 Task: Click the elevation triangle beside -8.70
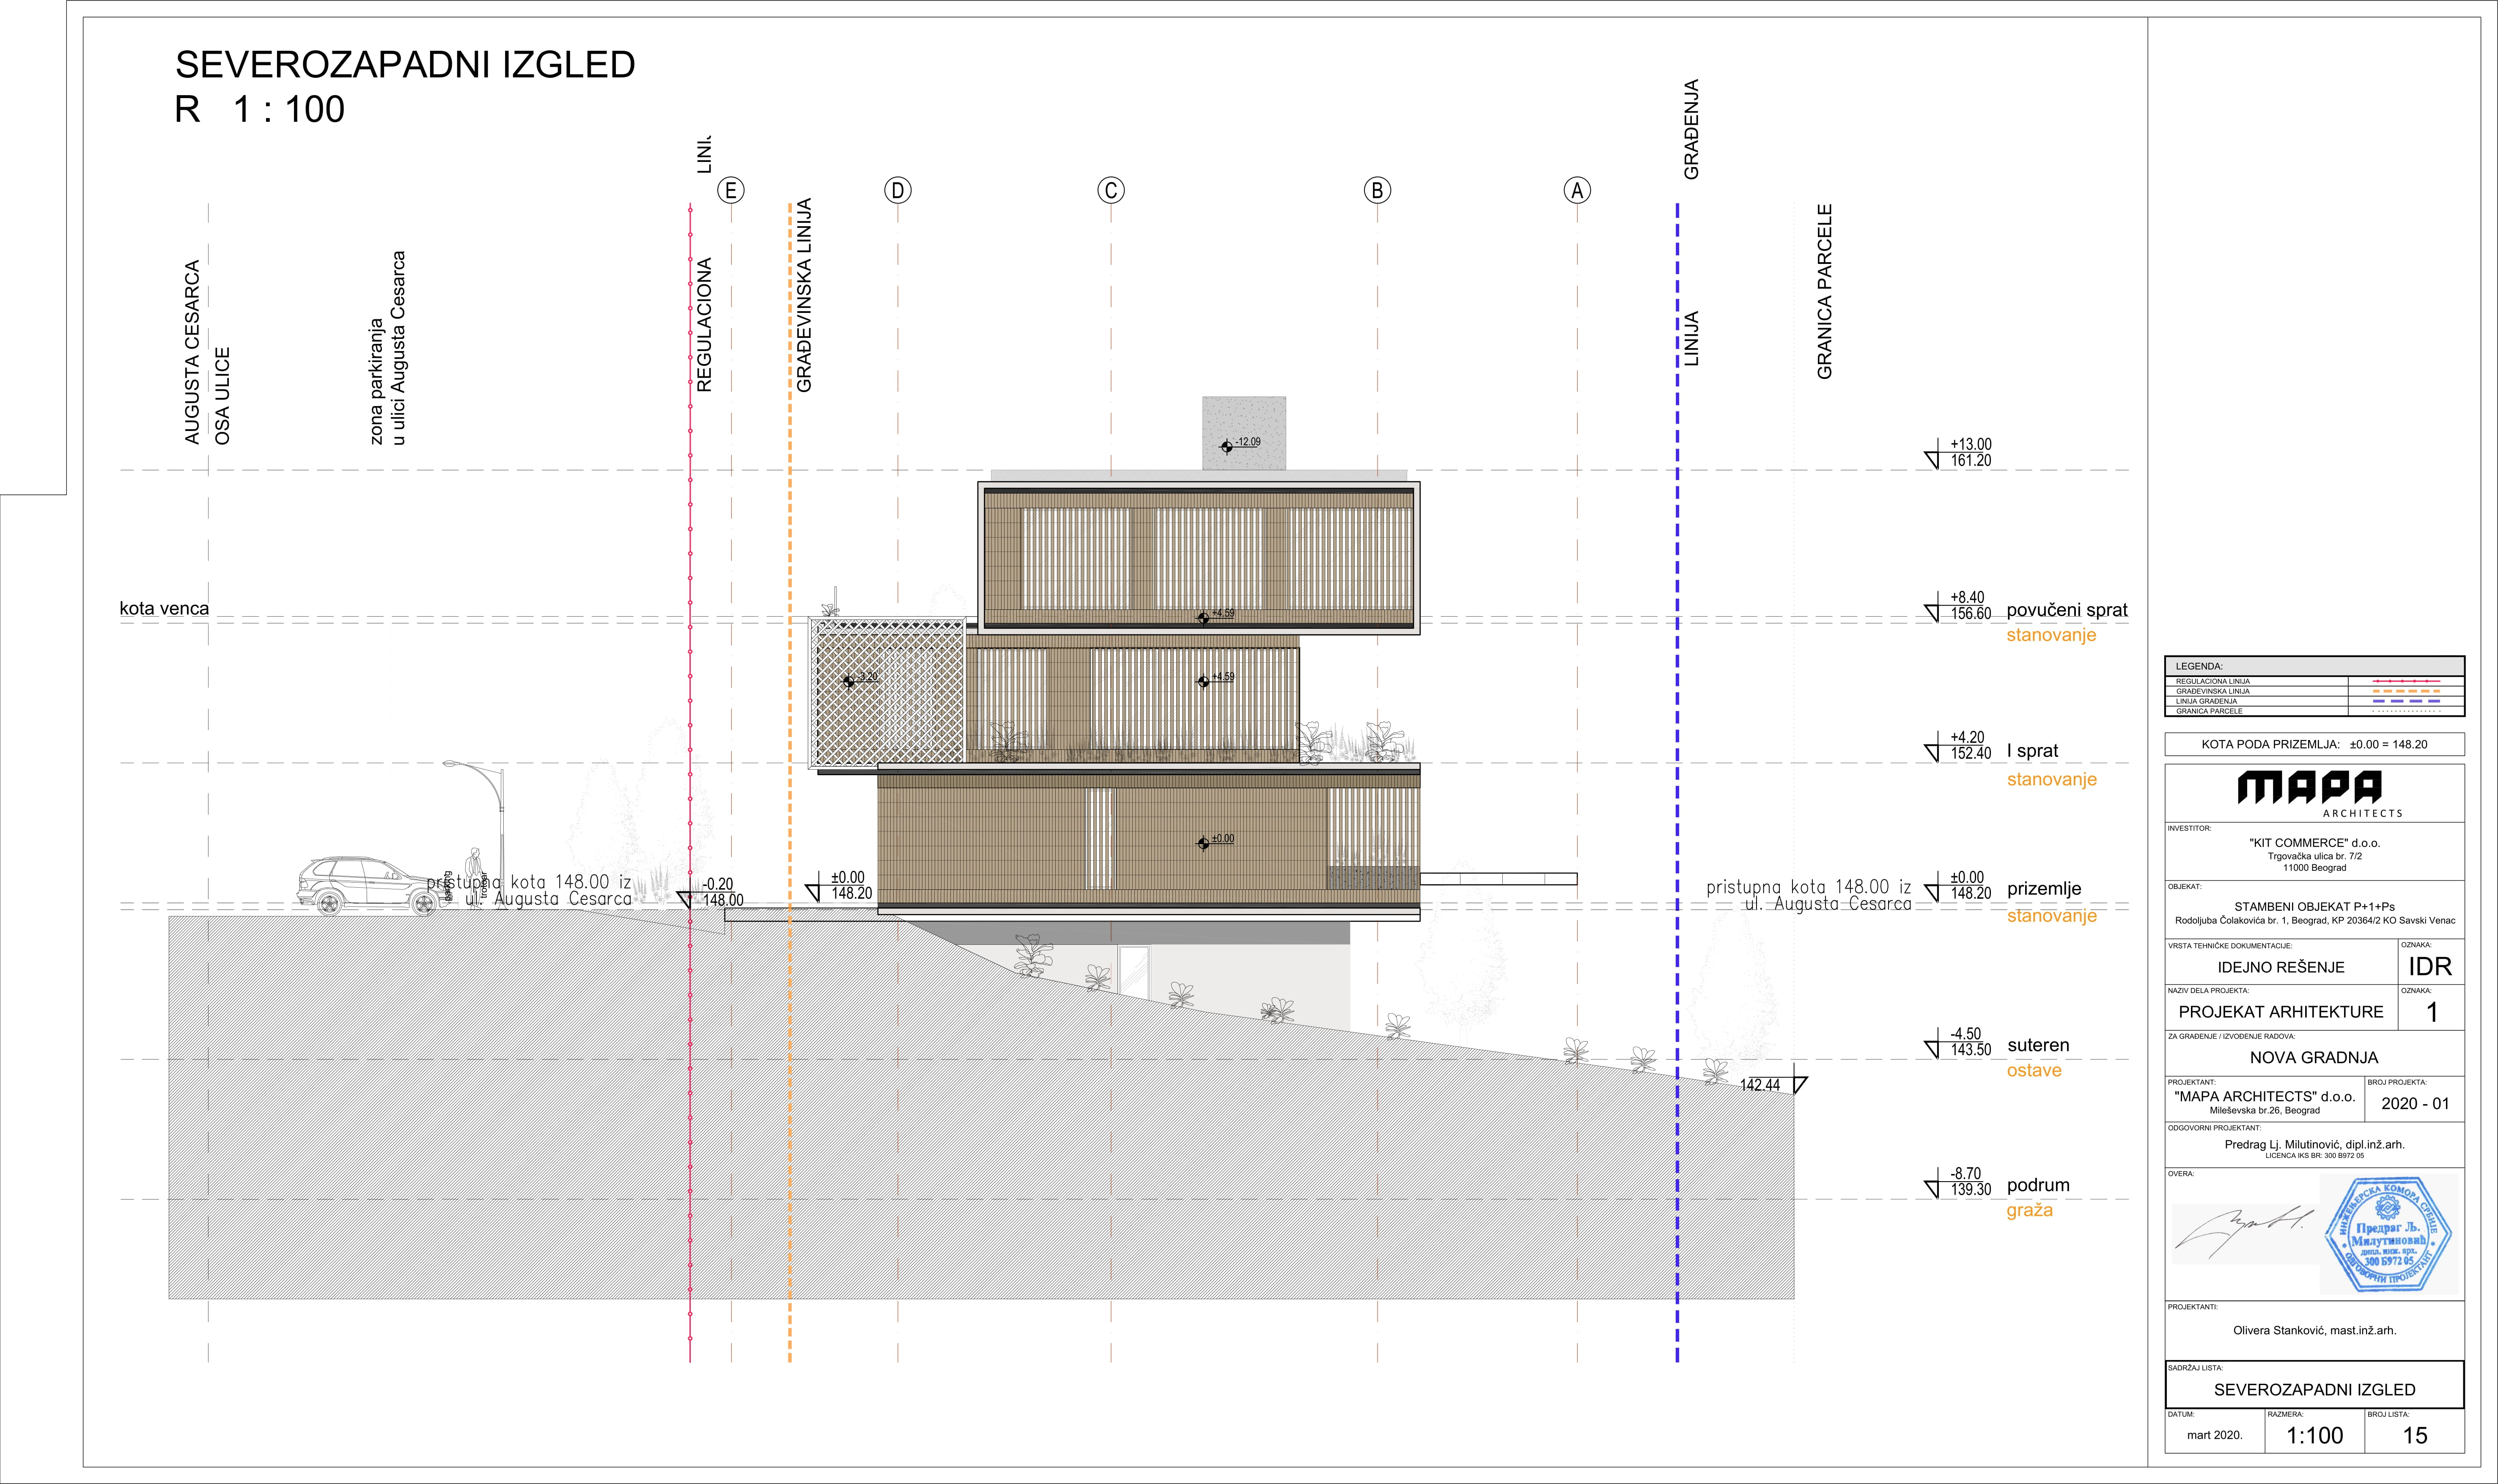pyautogui.click(x=1932, y=1189)
